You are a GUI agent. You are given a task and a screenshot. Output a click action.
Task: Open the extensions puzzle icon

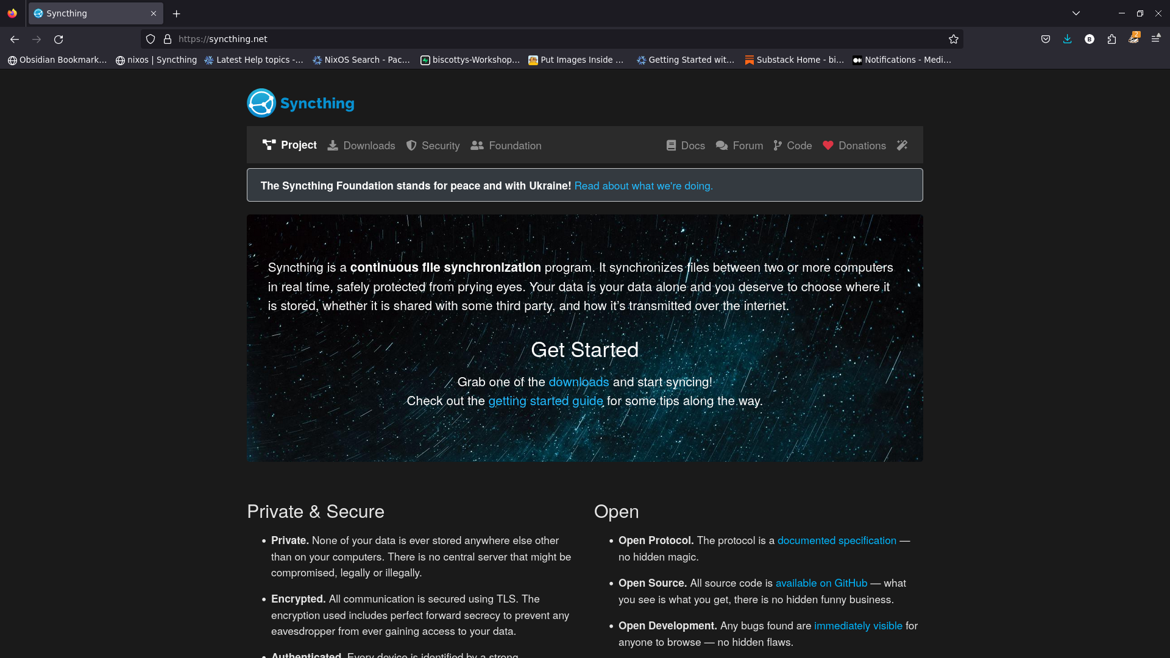tap(1111, 39)
